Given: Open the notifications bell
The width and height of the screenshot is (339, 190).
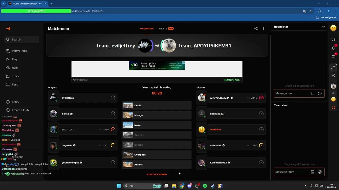Looking at the screenshot, I should click(333, 48).
